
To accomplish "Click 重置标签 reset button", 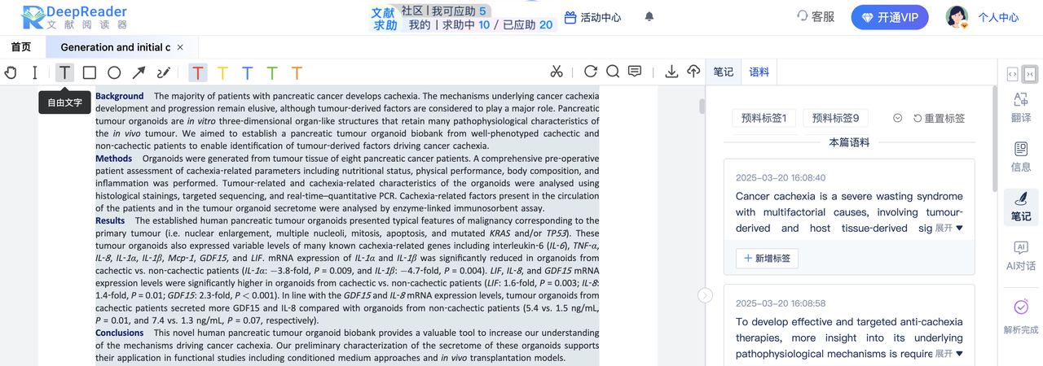I will click(939, 118).
